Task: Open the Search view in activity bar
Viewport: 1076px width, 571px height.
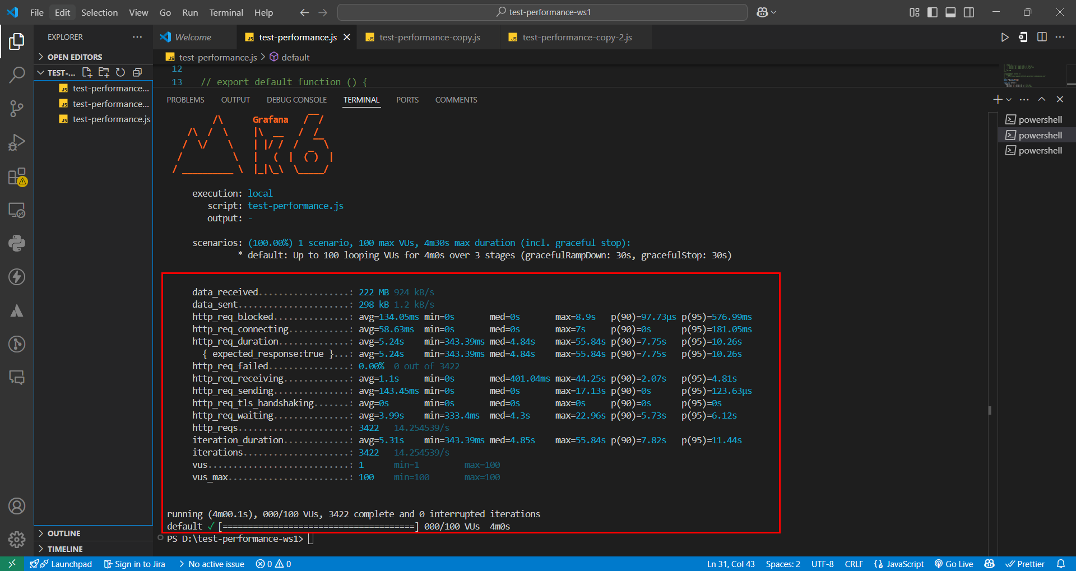Action: (17, 75)
